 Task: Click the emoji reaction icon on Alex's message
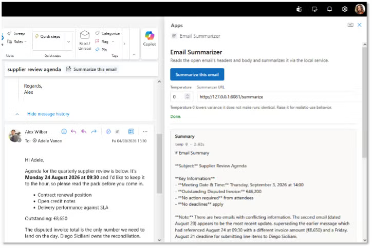point(64,132)
